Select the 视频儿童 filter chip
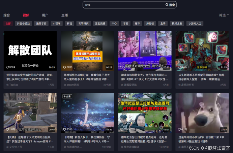Viewport: 233px width, 153px height. tap(177, 24)
